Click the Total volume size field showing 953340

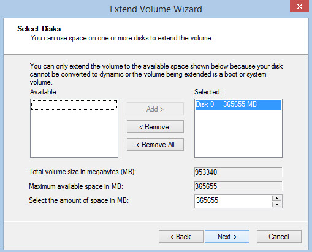(238, 172)
